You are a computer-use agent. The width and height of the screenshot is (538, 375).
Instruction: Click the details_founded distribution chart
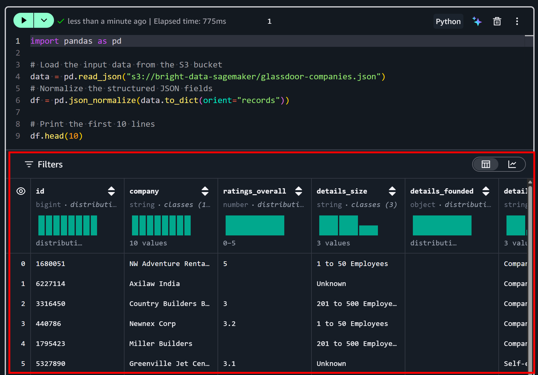(x=442, y=225)
